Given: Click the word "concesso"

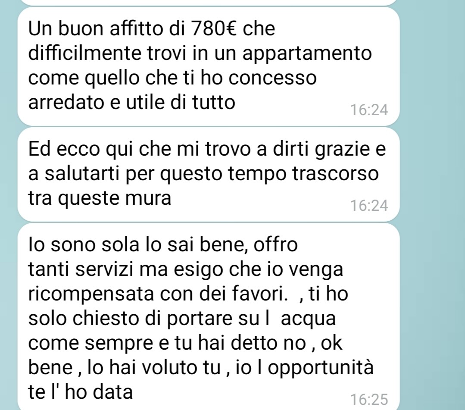Looking at the screenshot, I should point(273,78).
